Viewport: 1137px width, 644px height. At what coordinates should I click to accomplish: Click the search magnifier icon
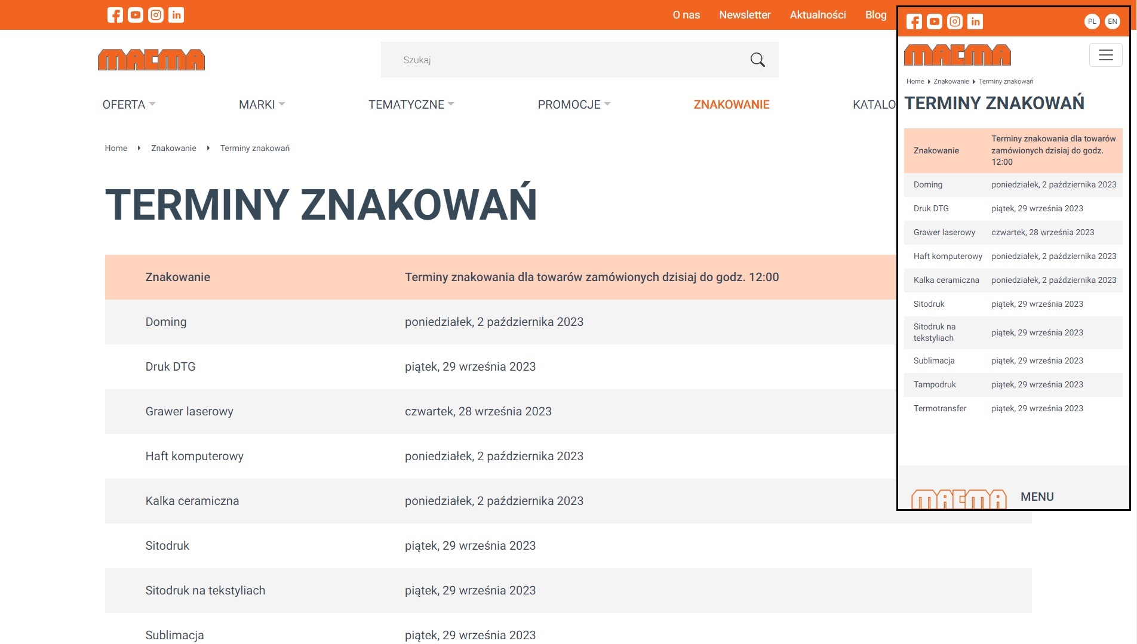(x=757, y=60)
